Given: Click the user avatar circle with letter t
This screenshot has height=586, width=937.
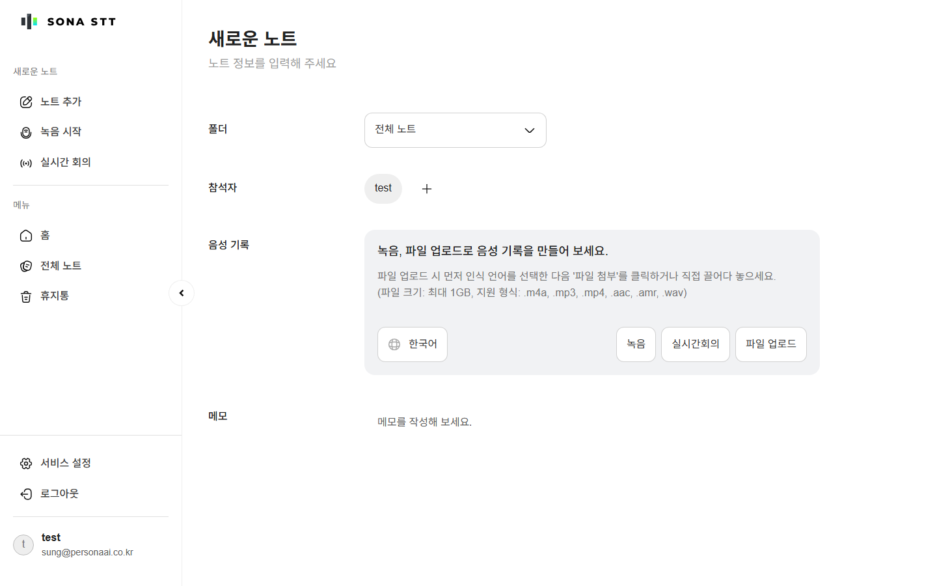Looking at the screenshot, I should coord(23,545).
